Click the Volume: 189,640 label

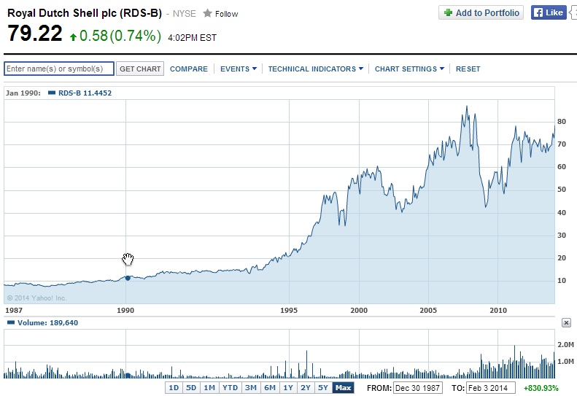(48, 323)
